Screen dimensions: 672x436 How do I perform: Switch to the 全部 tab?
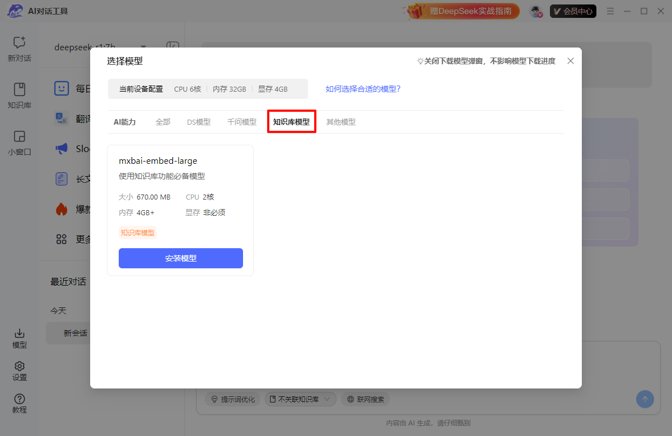(163, 122)
